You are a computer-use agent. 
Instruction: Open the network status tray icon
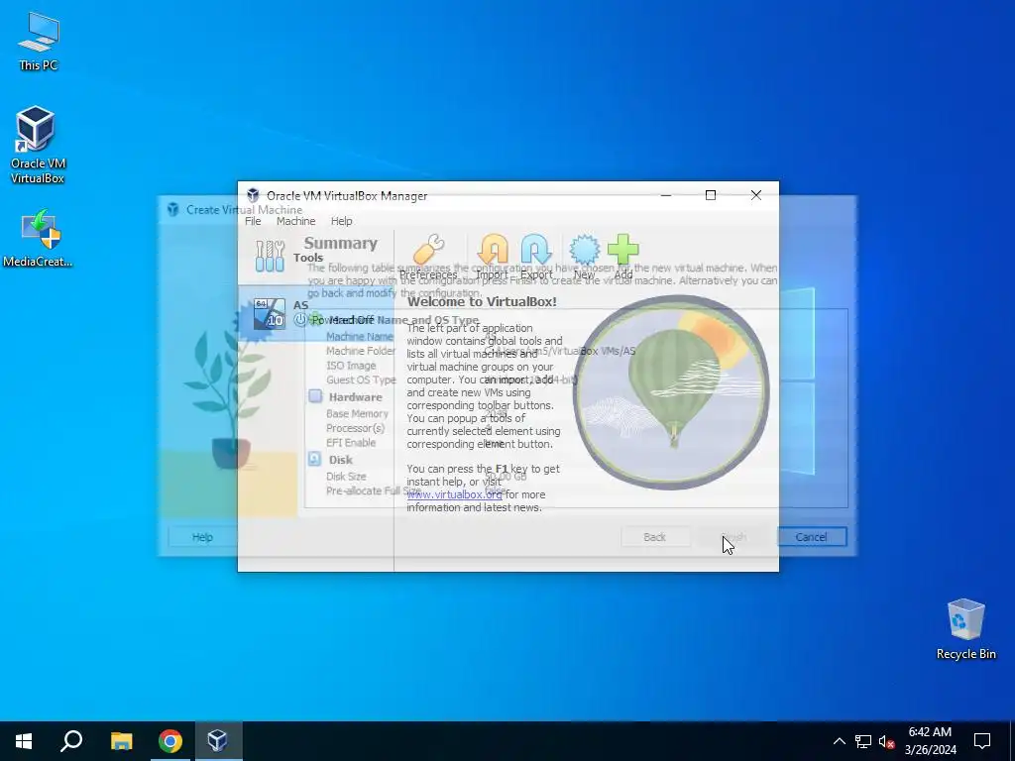(x=863, y=741)
